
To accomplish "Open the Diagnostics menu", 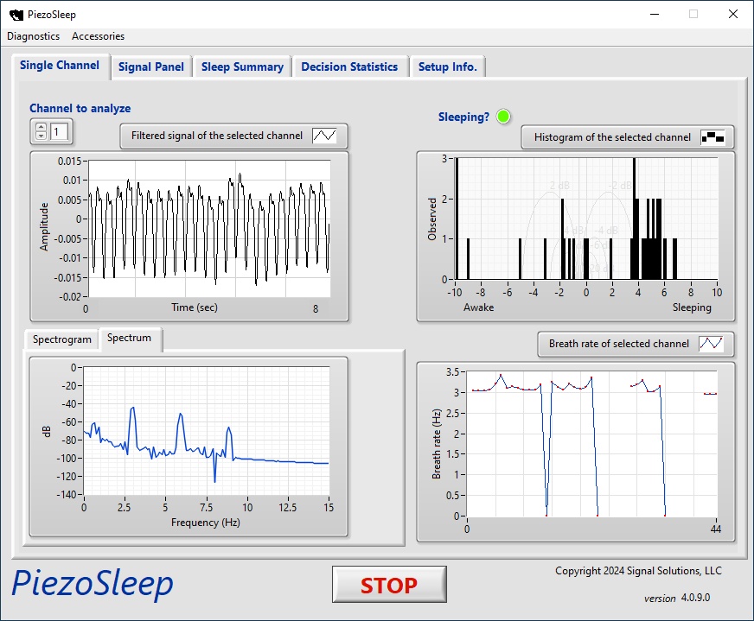I will [33, 36].
